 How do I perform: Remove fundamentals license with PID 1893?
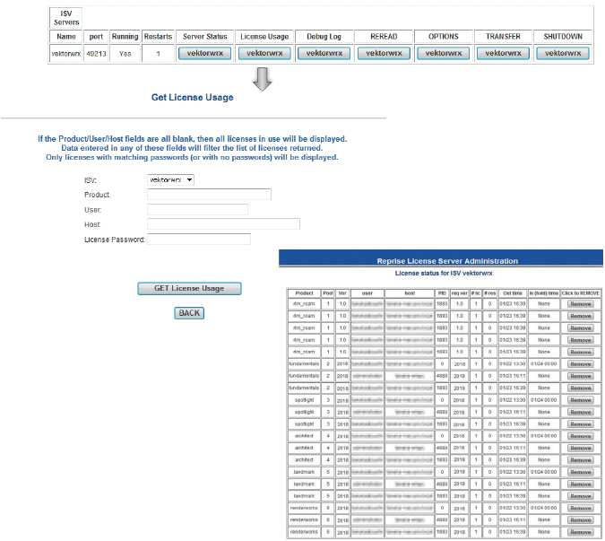[x=580, y=388]
